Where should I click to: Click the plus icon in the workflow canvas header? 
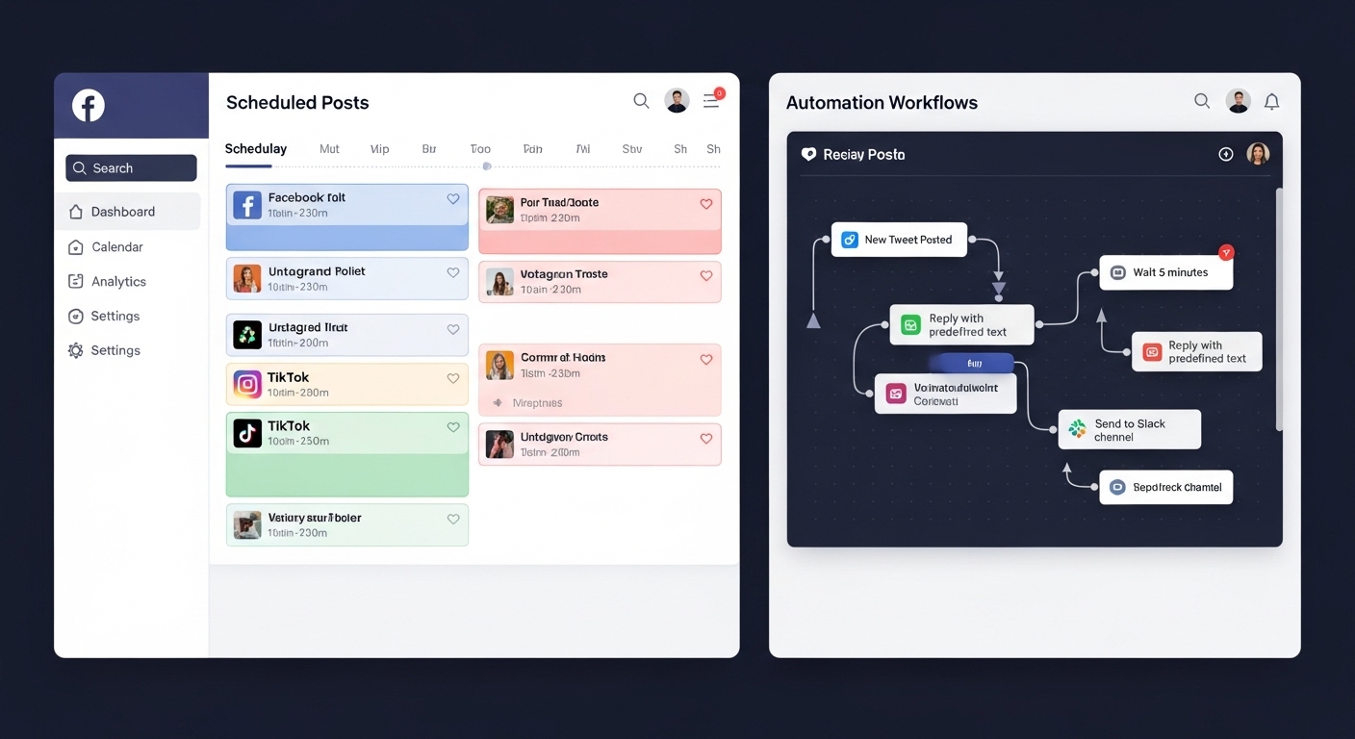point(1226,154)
